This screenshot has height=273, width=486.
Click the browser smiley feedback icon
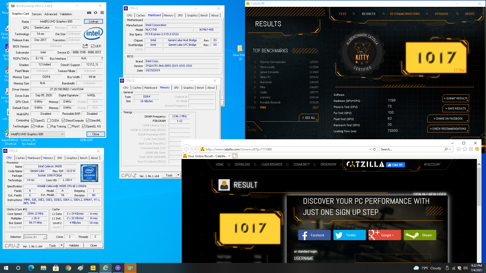tap(477, 149)
